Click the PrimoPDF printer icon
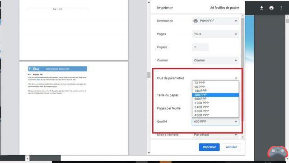Viewport: 289px width, 163px height. click(196, 21)
